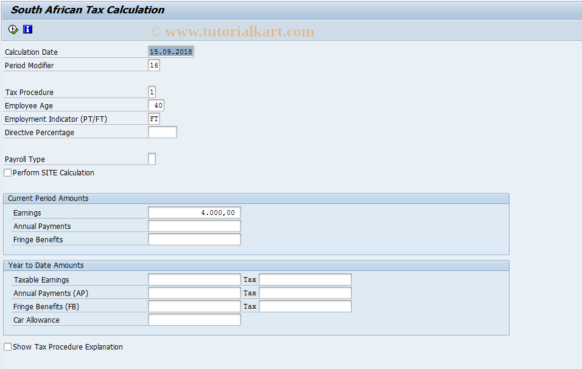Click the Directive Percentage label

pos(40,133)
